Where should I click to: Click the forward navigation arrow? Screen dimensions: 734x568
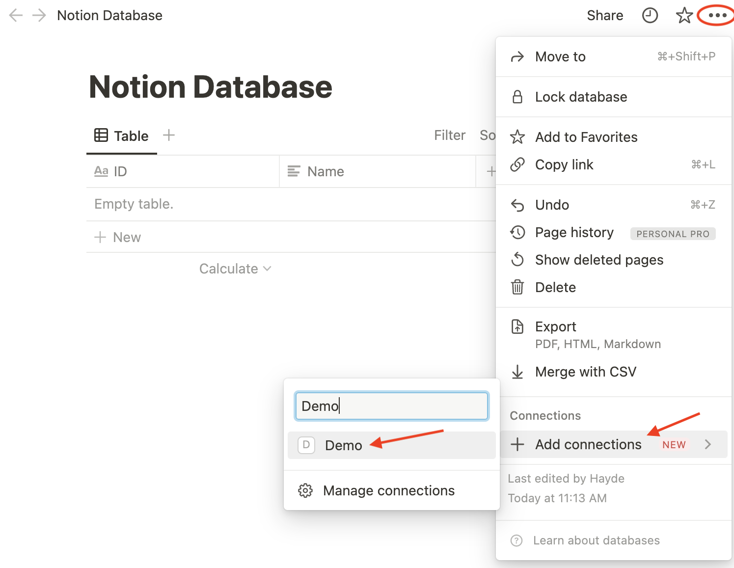[39, 16]
